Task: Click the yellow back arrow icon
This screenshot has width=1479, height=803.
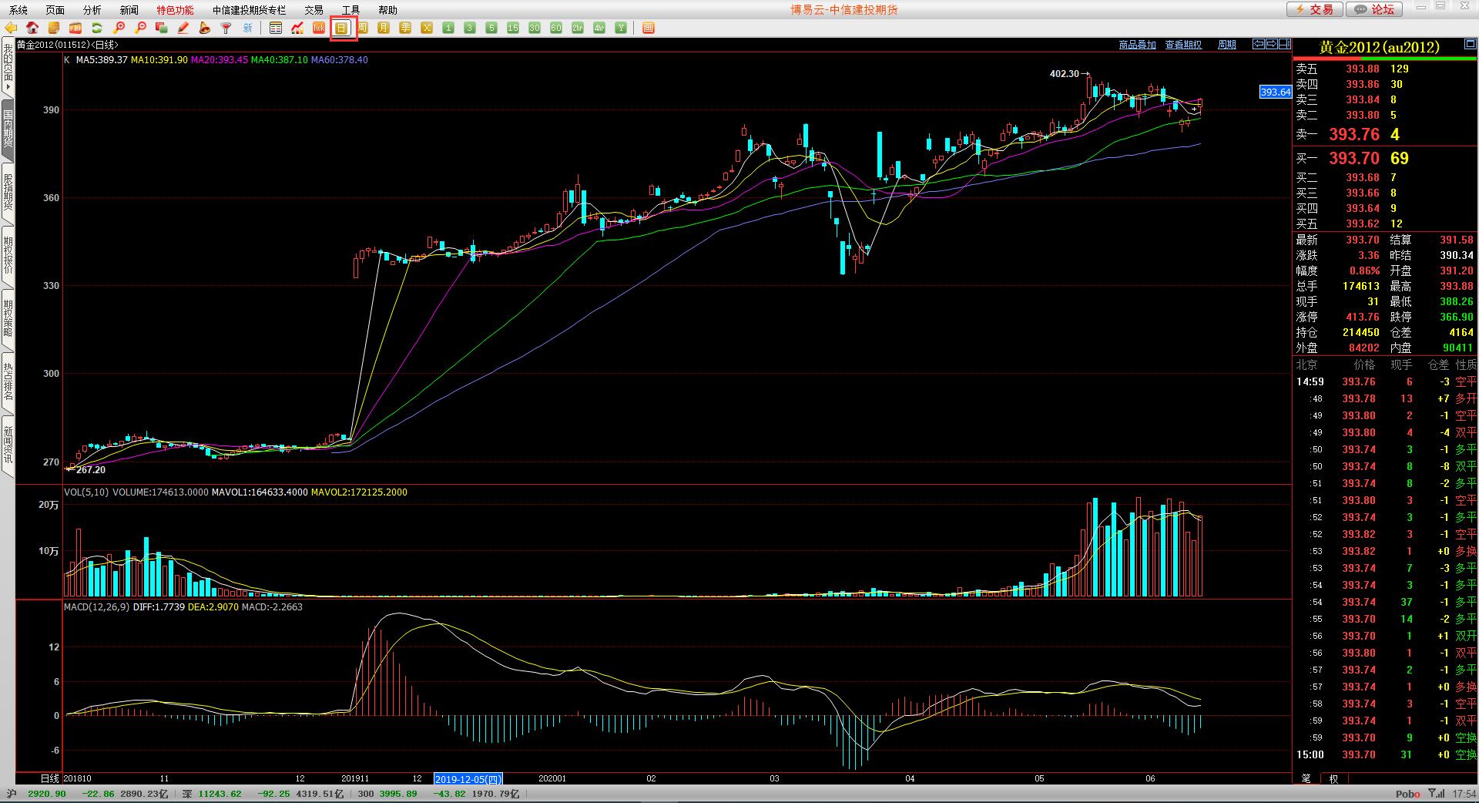Action: tap(11, 29)
